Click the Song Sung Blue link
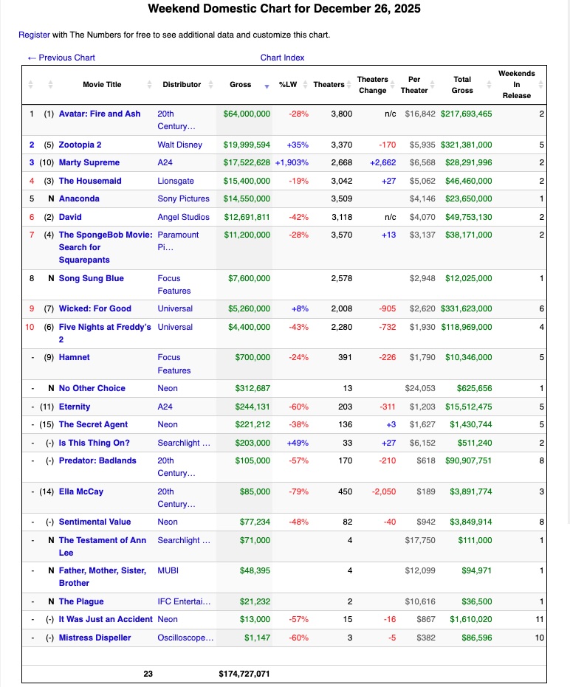The image size is (570, 687). pos(92,278)
